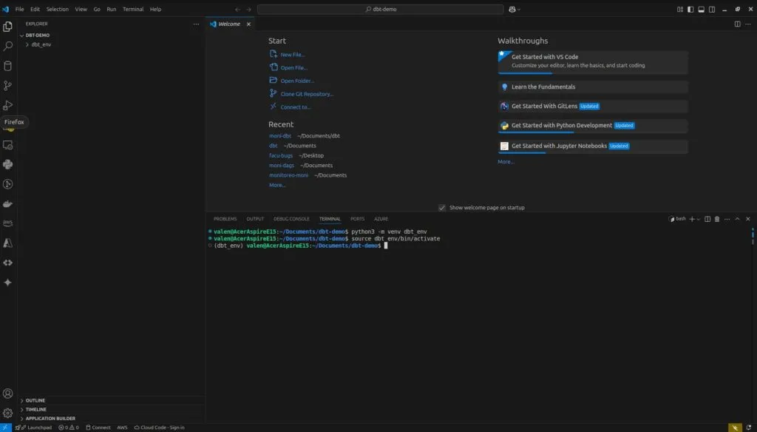Switch to the Ports tab

(x=357, y=219)
